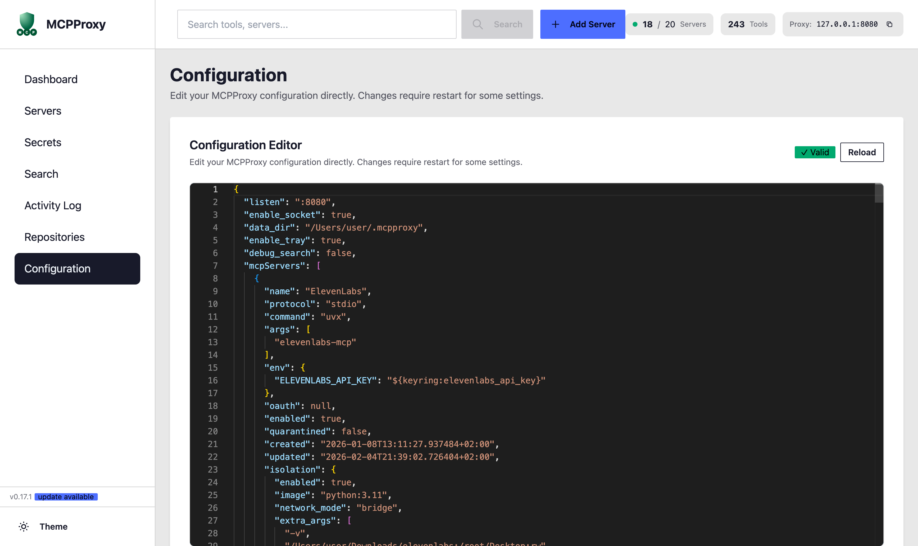Click the magnifier icon in Search button

pos(478,24)
